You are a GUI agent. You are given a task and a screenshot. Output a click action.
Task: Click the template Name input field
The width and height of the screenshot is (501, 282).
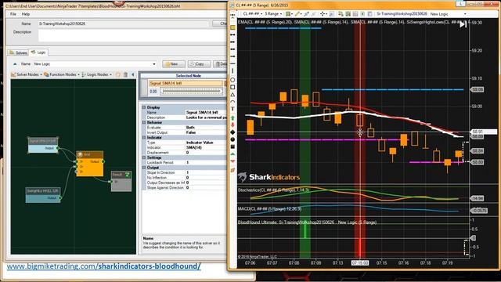[x=124, y=23]
